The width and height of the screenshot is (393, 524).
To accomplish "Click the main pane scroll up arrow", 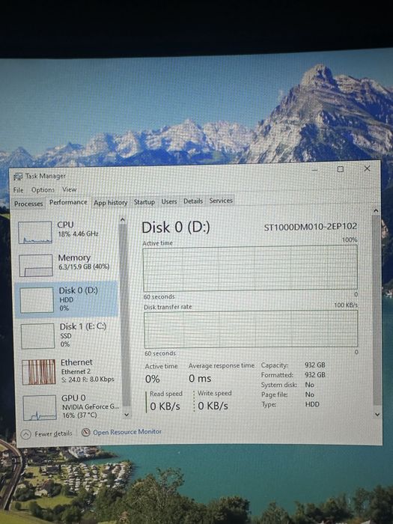I will coord(376,210).
